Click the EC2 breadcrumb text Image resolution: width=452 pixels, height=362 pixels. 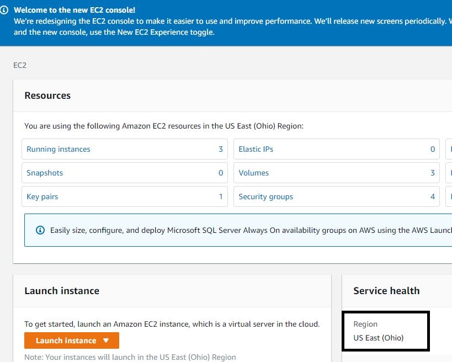(20, 65)
